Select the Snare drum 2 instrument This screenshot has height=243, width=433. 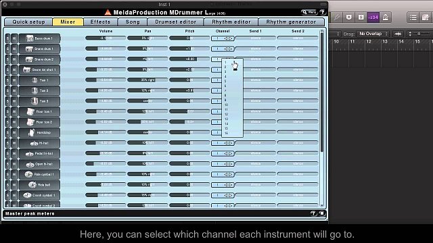click(x=39, y=59)
